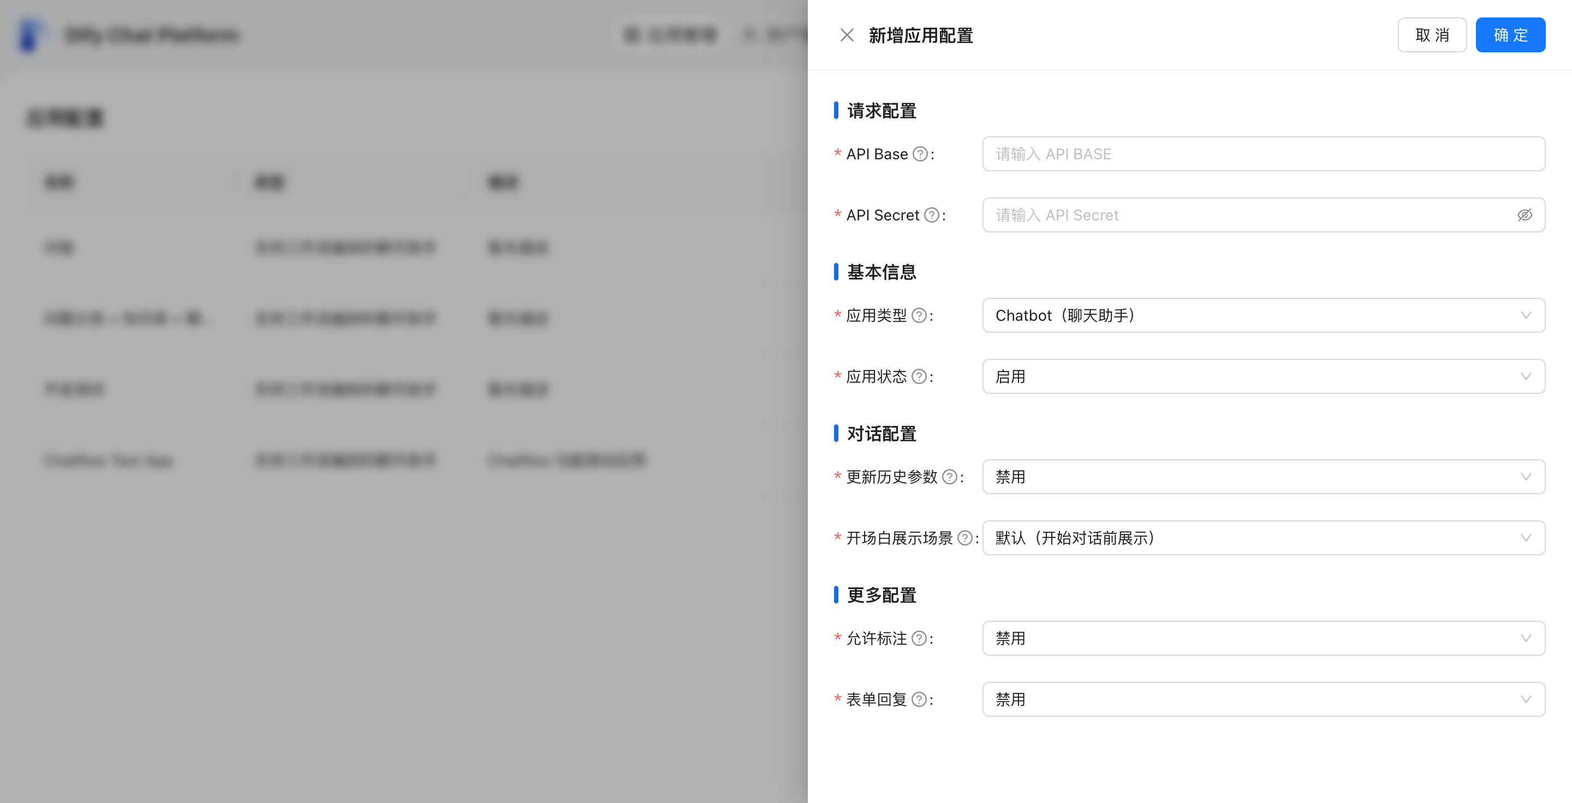The image size is (1572, 803).
Task: Toggle API Secret visibility eye icon
Action: pos(1525,215)
